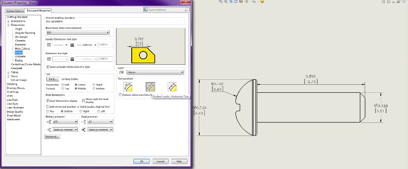Click primary tolerance precision icon
The width and height of the screenshot is (408, 169).
(x=48, y=129)
